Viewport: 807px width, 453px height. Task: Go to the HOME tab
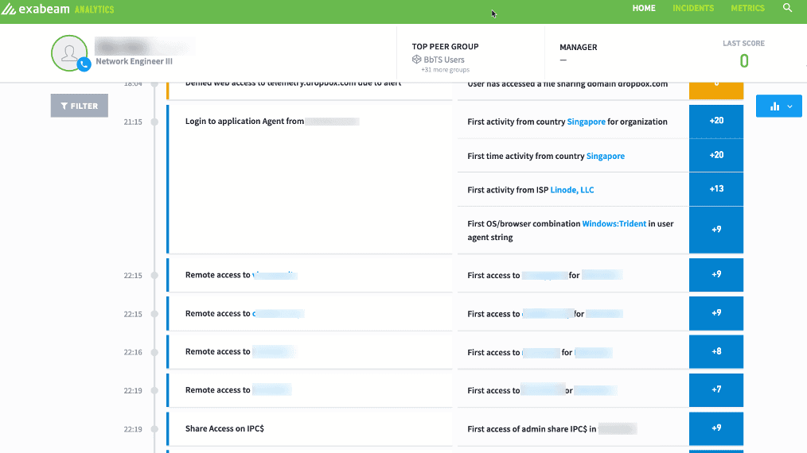click(x=644, y=8)
